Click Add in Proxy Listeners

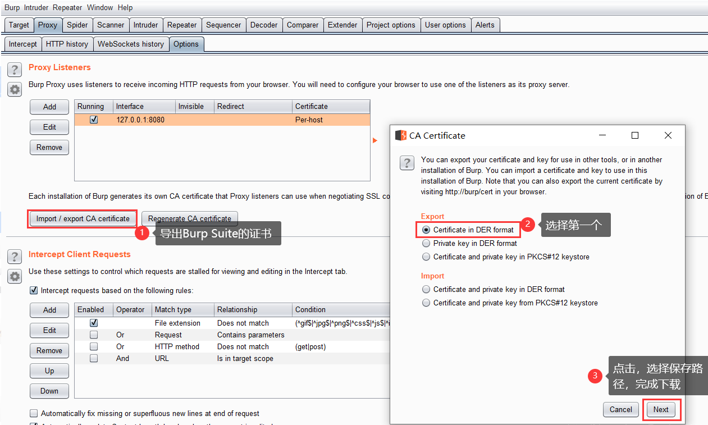(x=49, y=107)
